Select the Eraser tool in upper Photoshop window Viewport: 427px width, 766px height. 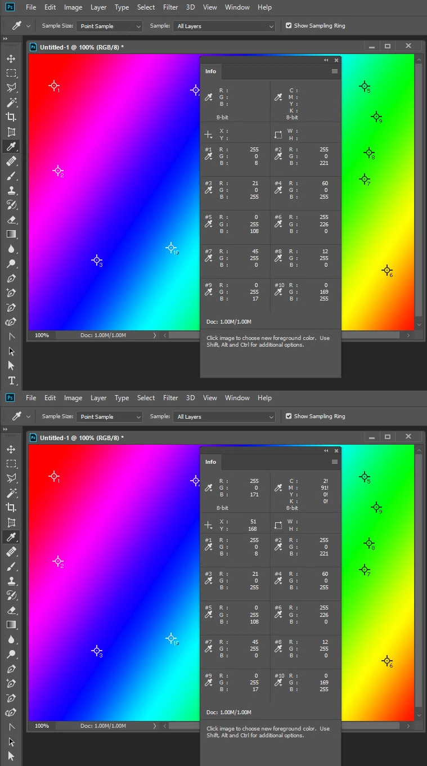(x=11, y=220)
